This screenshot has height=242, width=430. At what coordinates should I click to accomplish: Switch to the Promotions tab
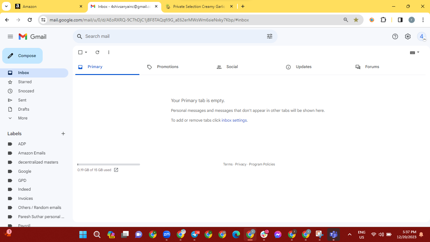177,67
